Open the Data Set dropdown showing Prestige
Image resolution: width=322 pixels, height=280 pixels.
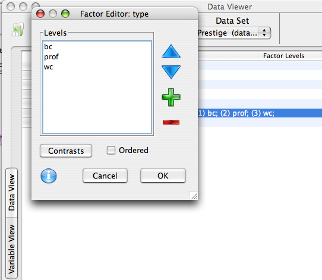[x=234, y=33]
